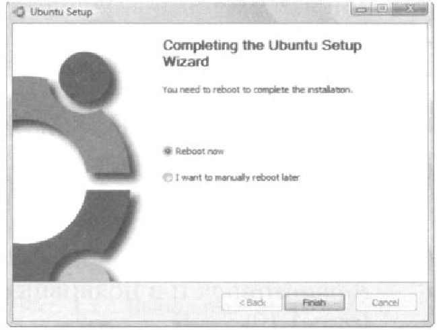Go back with the < Back button

[x=252, y=302]
